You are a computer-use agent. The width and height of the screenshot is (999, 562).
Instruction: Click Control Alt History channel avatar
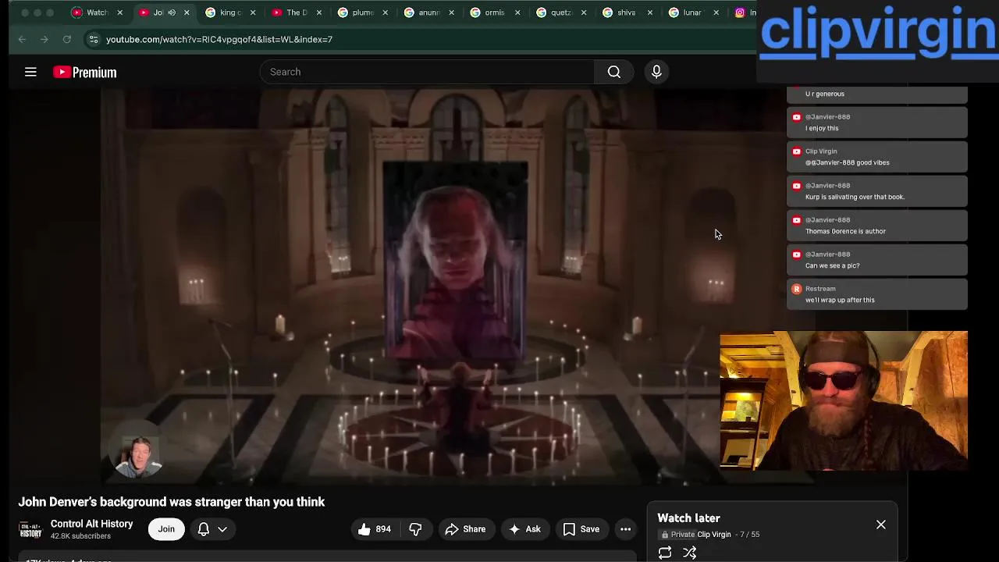pyautogui.click(x=30, y=530)
